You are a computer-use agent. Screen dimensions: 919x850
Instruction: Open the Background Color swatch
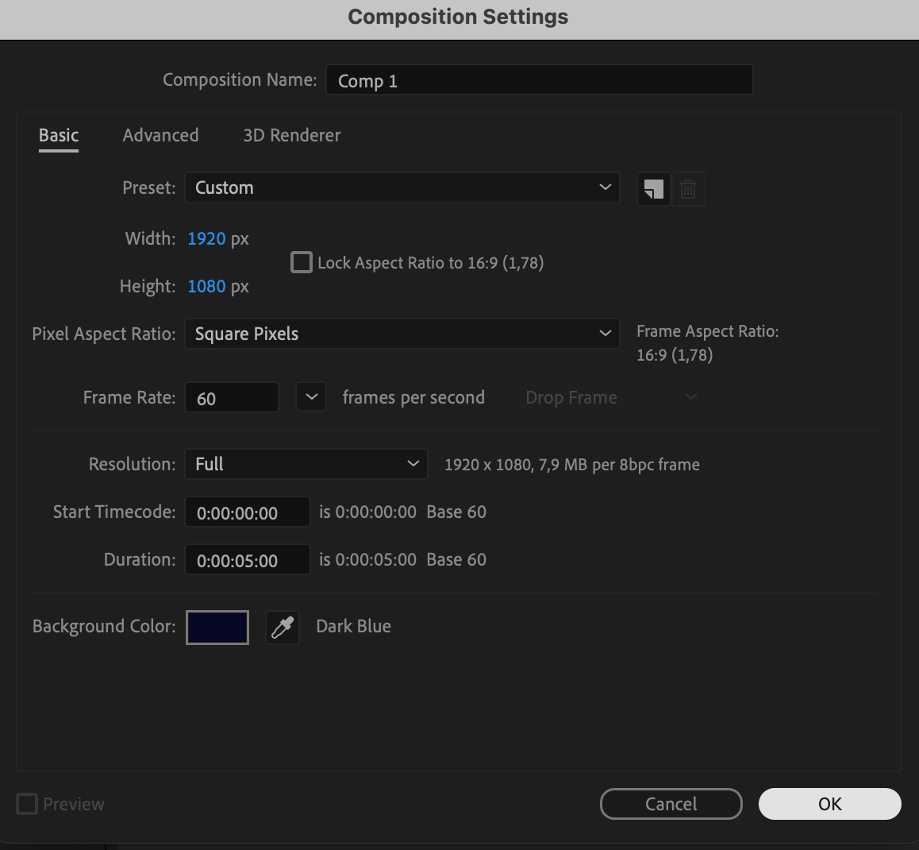[217, 628]
